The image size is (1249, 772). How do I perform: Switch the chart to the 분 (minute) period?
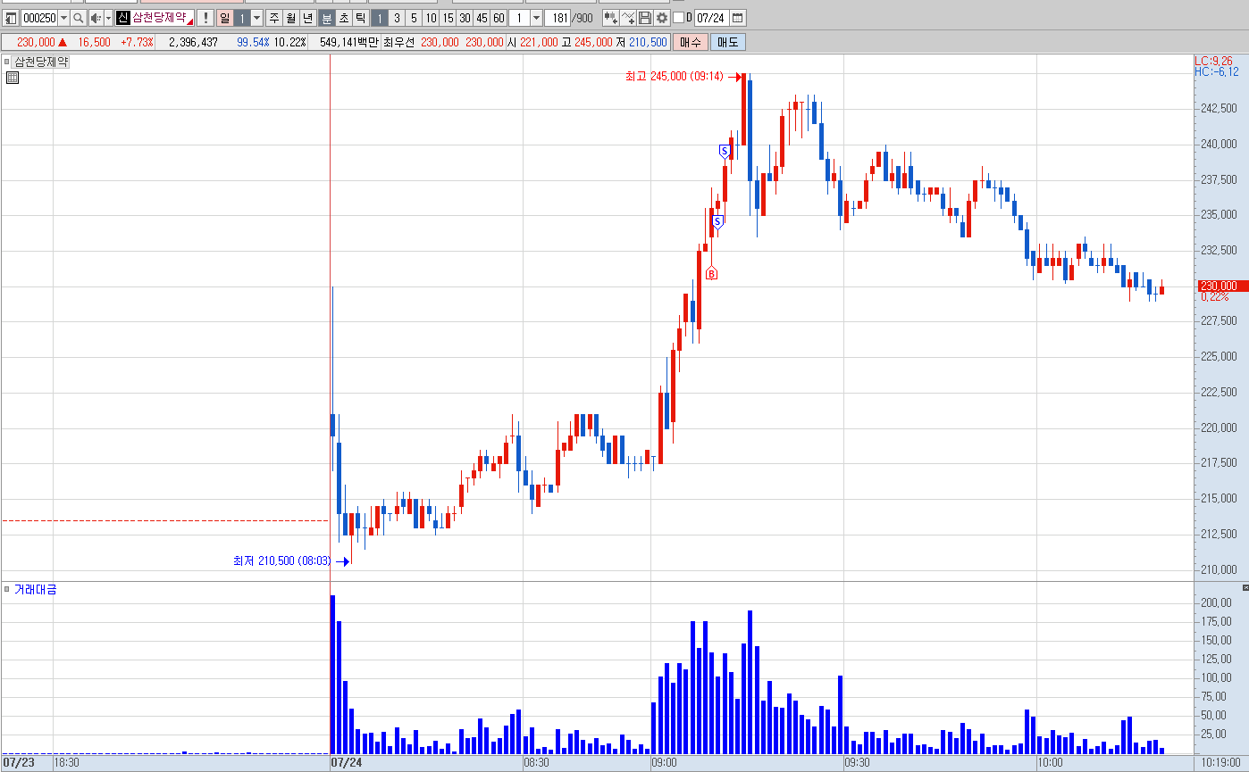pos(326,18)
